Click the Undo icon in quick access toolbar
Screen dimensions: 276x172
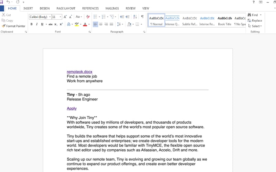8,2
